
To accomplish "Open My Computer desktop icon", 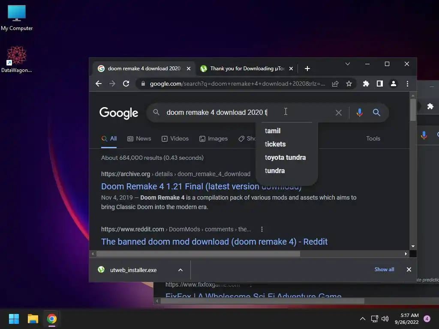I will pos(17,18).
